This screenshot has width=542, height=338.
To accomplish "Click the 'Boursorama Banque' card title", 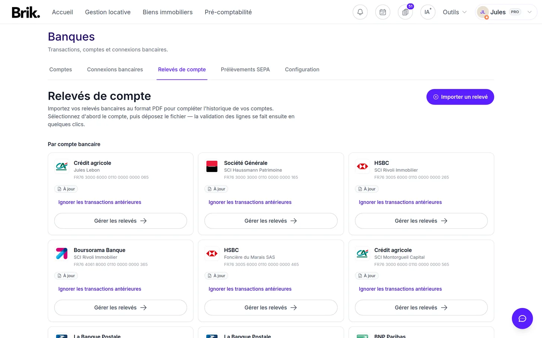I will [x=99, y=250].
